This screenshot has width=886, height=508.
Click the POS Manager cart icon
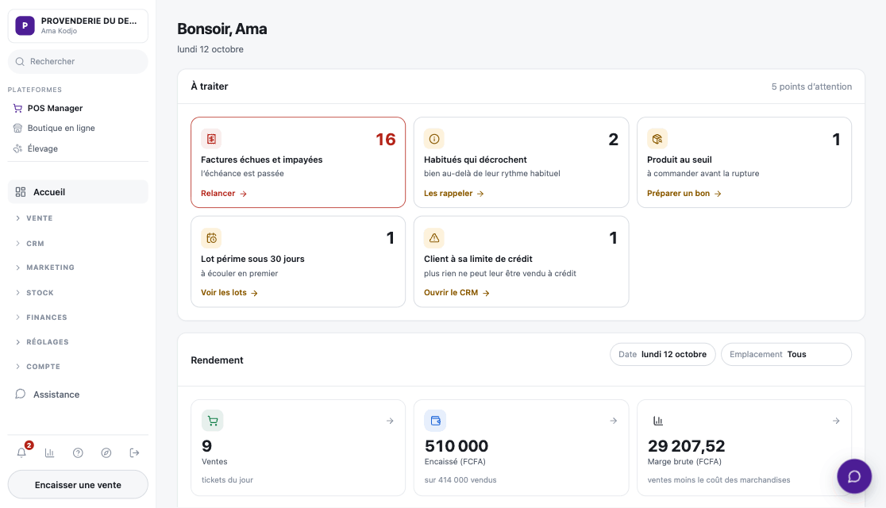coord(18,108)
